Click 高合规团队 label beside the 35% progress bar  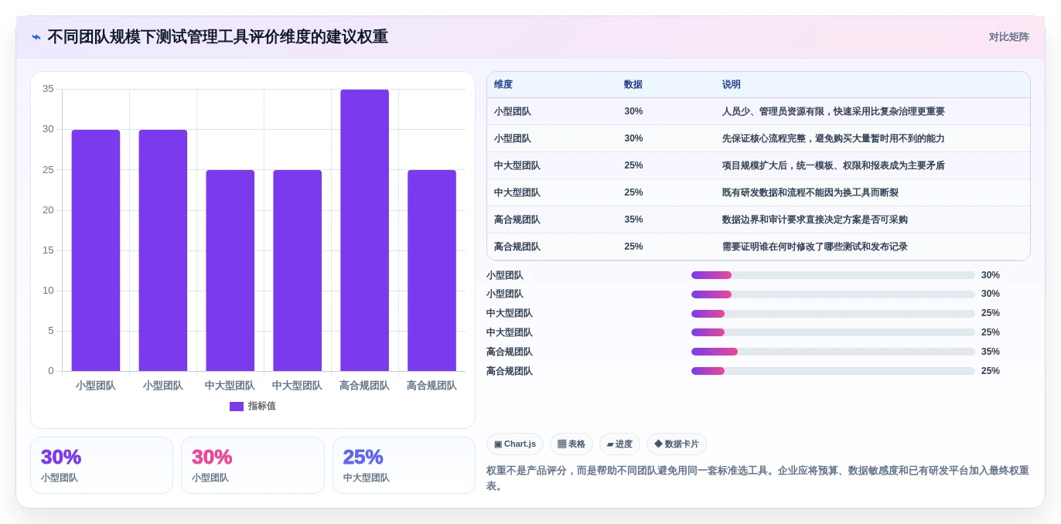[x=510, y=352]
